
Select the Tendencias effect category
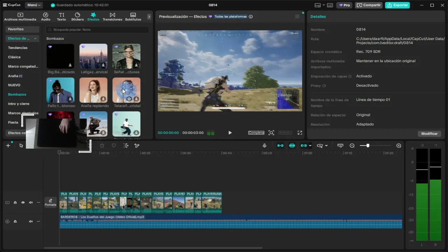[x=18, y=48]
